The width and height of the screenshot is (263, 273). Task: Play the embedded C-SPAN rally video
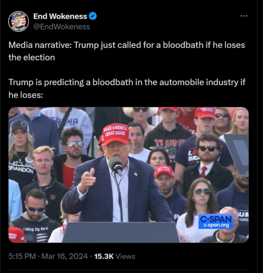click(129, 175)
